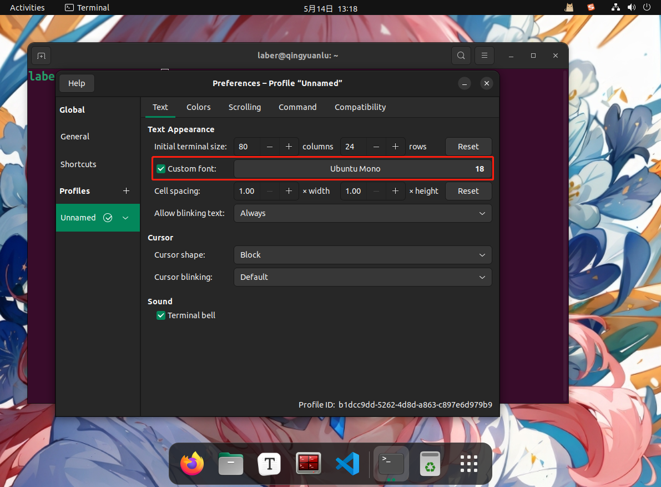661x487 pixels.
Task: Open Activities overview
Action: coord(27,8)
